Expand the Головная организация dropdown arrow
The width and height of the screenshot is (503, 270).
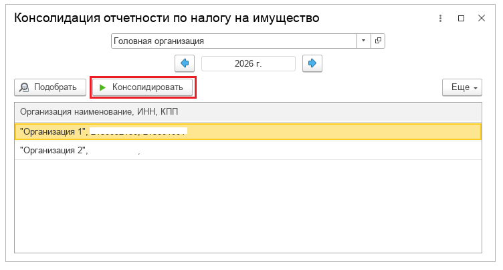[x=363, y=41]
